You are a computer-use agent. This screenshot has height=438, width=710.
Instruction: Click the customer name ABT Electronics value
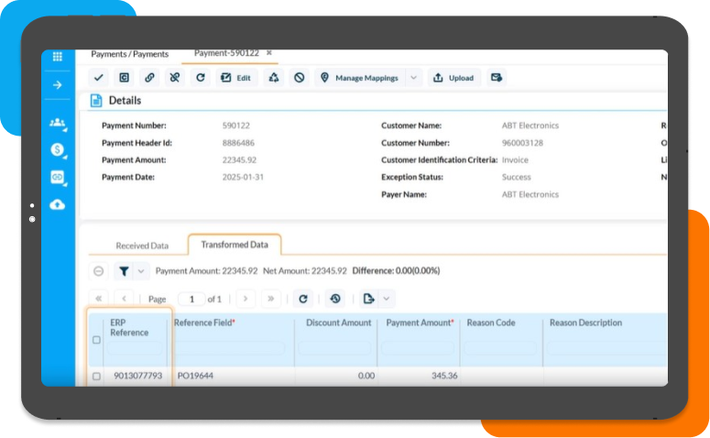click(x=530, y=126)
